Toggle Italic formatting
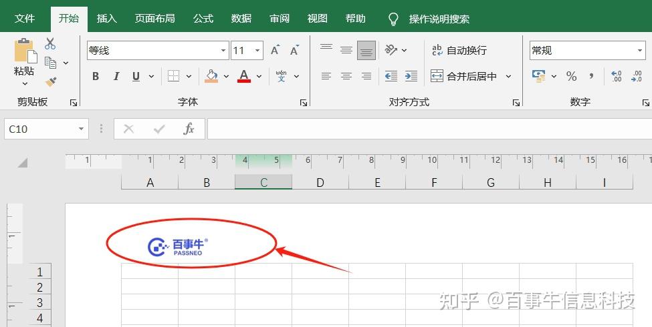Viewport: 652px width, 327px height. click(116, 76)
